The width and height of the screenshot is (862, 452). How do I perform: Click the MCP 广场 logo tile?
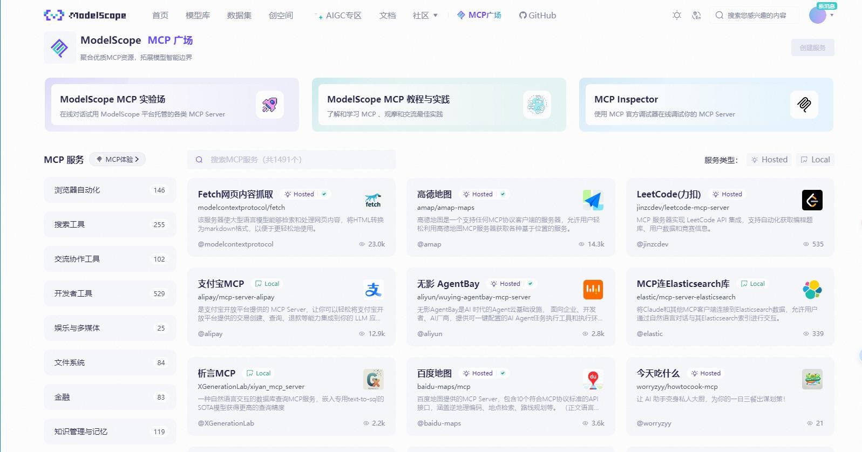[x=59, y=47]
